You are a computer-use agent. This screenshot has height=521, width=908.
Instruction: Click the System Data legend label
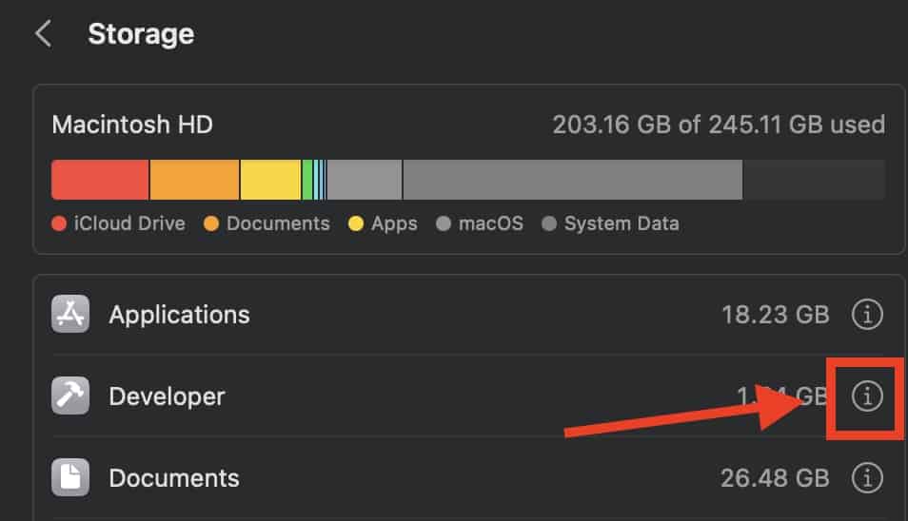621,224
